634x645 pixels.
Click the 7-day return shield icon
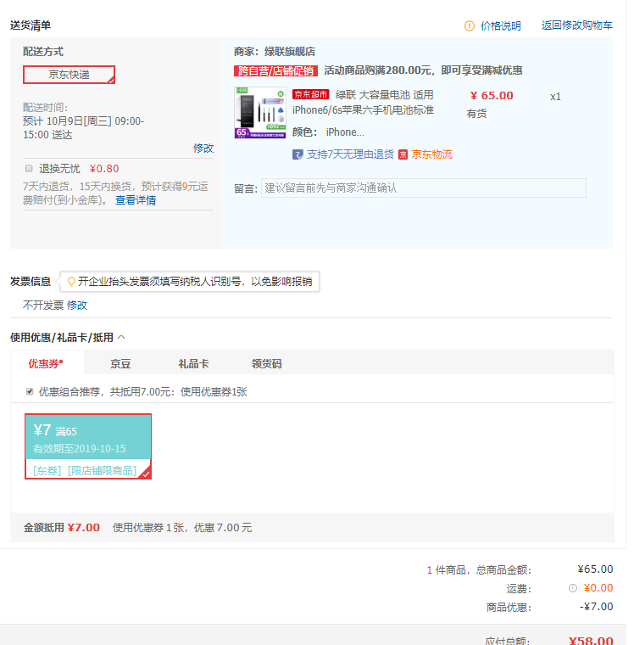(x=298, y=154)
